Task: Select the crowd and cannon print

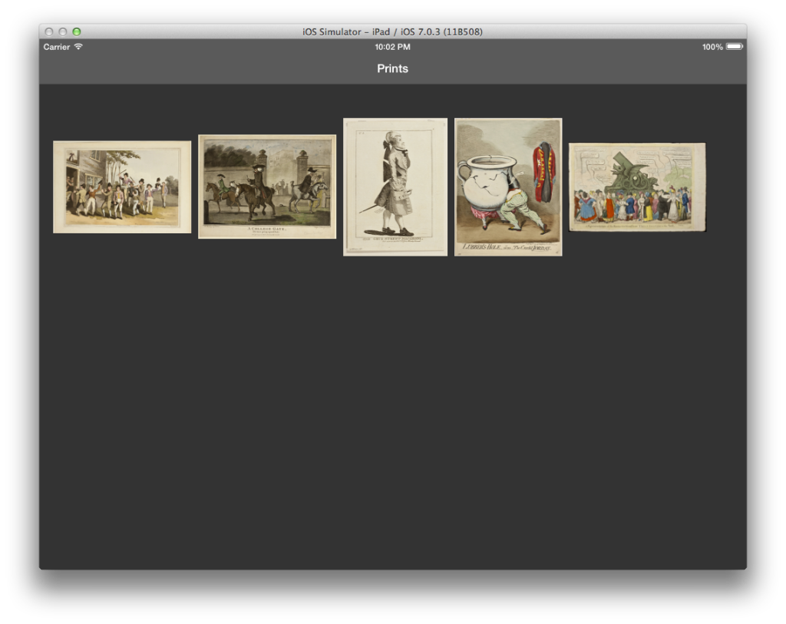Action: (637, 187)
